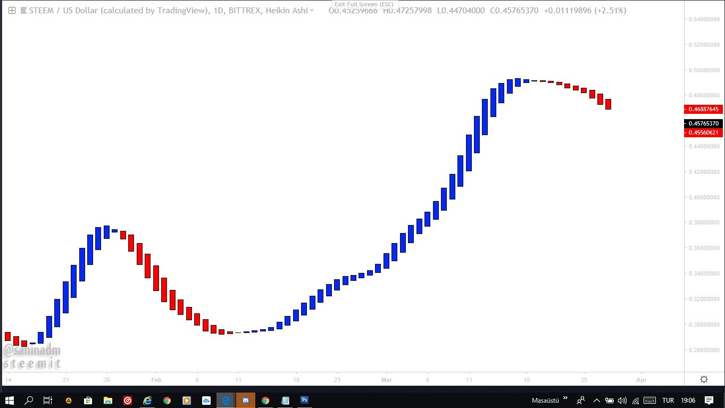Launch AIMP orange triangle taskbar icon
The width and height of the screenshot is (725, 408).
tap(68, 401)
